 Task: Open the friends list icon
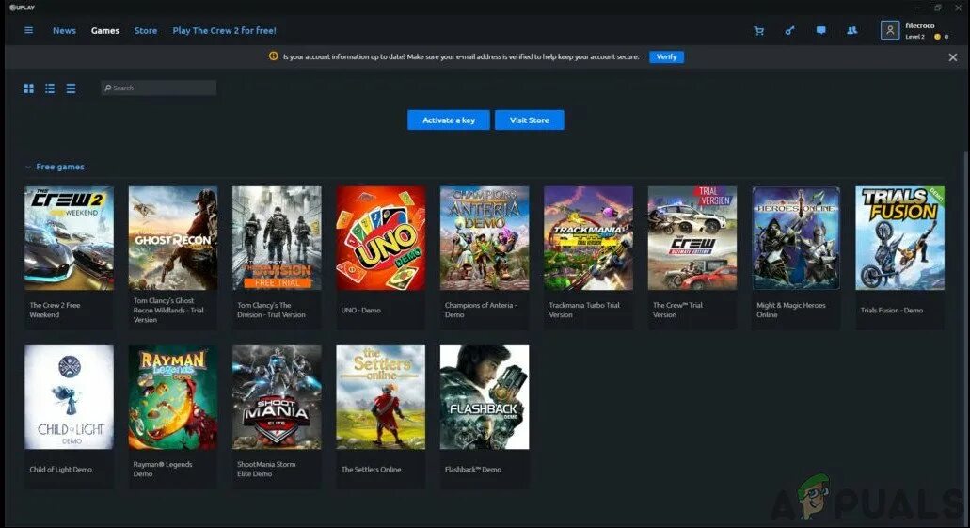(x=851, y=30)
